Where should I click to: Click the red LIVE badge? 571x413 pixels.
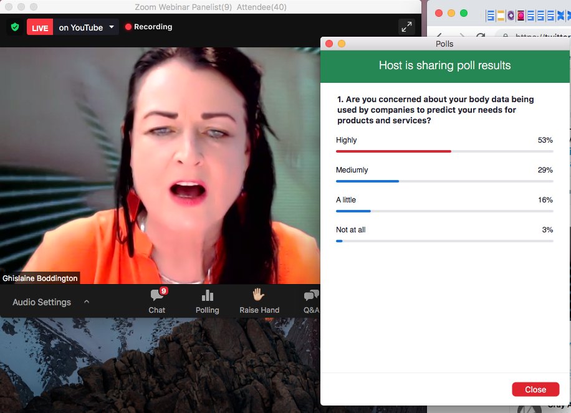tap(40, 27)
